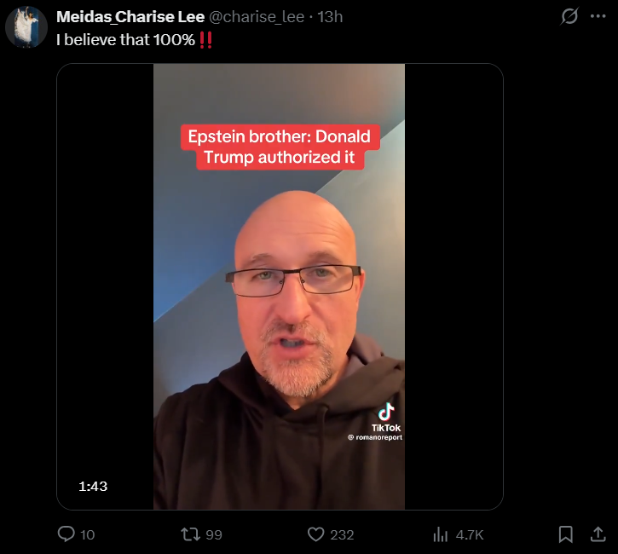Screen dimensions: 618x554
Task: Bookmark this post
Action: tap(566, 534)
